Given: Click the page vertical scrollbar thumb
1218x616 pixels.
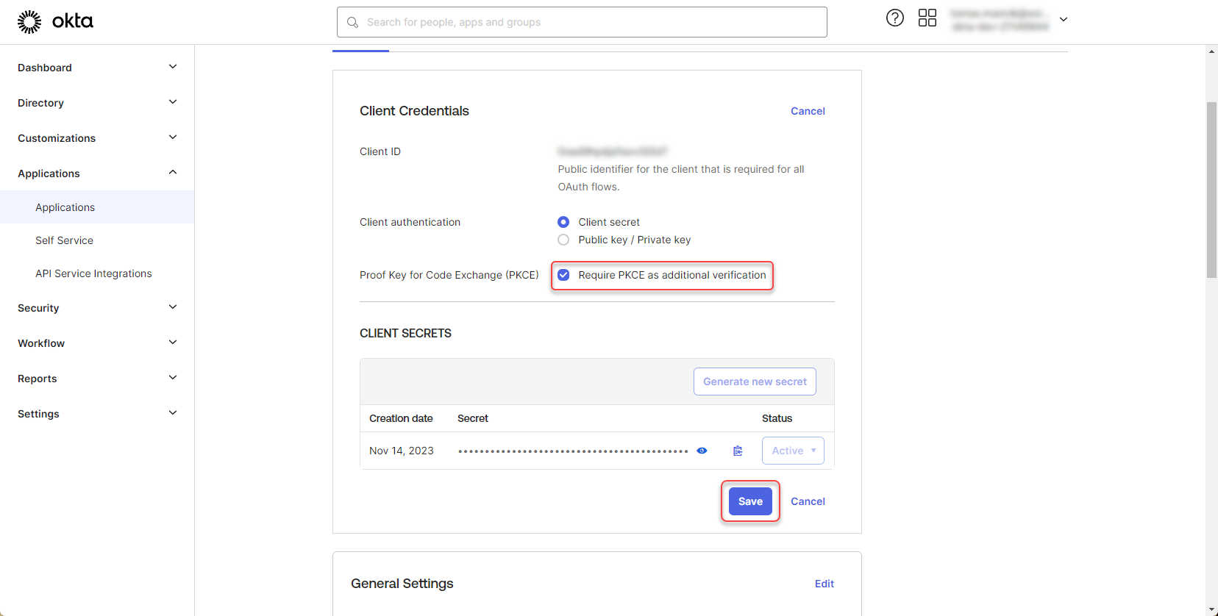Looking at the screenshot, I should (x=1211, y=190).
